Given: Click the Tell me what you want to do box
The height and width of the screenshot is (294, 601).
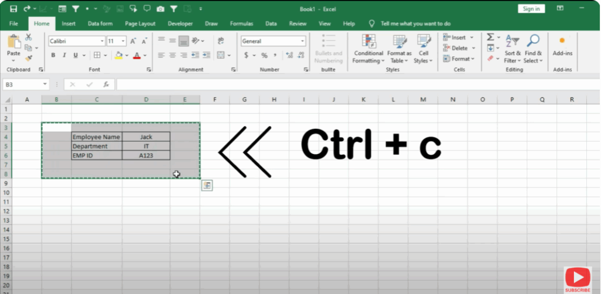Looking at the screenshot, I should [x=416, y=23].
